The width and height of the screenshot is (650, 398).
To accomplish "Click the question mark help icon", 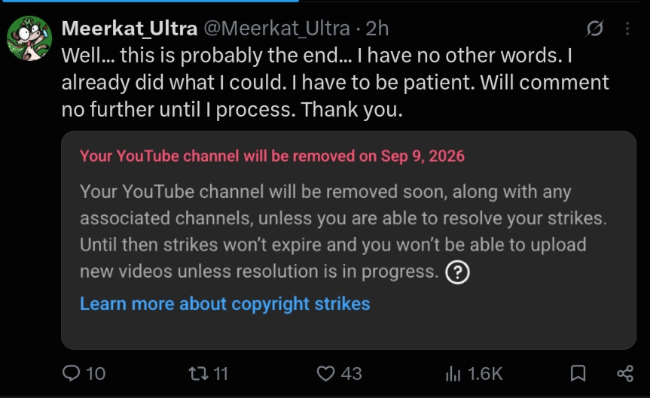I will (457, 272).
